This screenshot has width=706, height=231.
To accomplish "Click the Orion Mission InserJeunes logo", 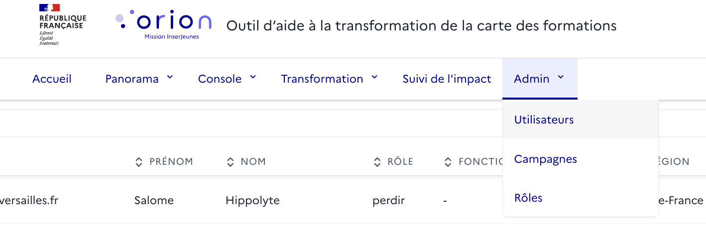I will tap(163, 25).
